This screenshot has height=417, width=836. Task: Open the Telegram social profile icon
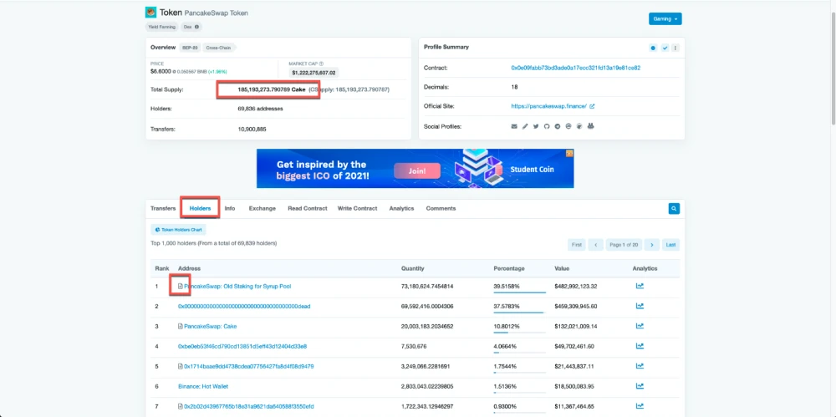tap(558, 126)
